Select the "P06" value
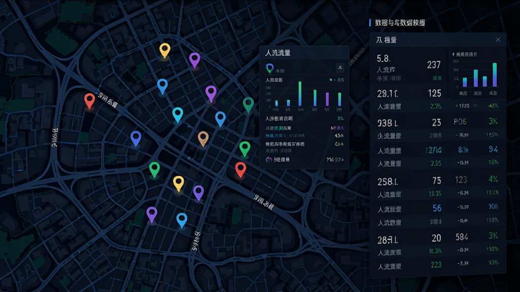 [x=460, y=122]
